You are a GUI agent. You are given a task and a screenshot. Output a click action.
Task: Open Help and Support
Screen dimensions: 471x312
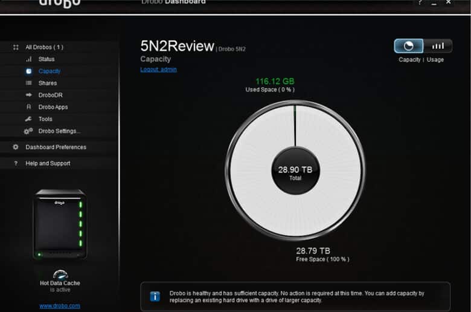(48, 163)
